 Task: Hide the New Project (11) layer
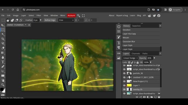(x=124, y=81)
